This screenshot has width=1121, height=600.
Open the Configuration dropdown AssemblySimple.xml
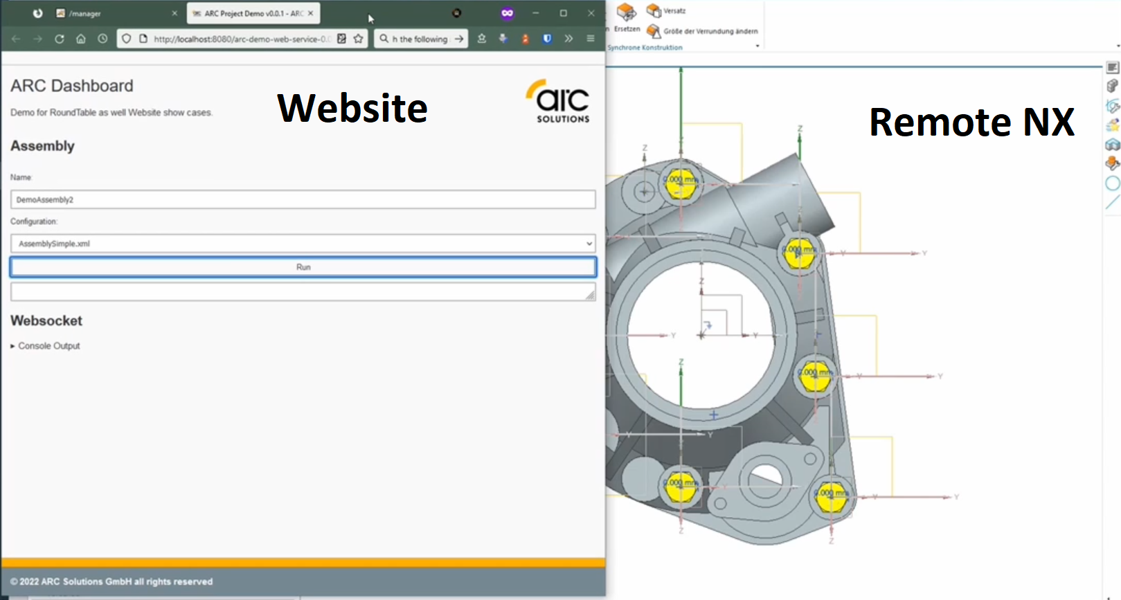[x=303, y=244]
